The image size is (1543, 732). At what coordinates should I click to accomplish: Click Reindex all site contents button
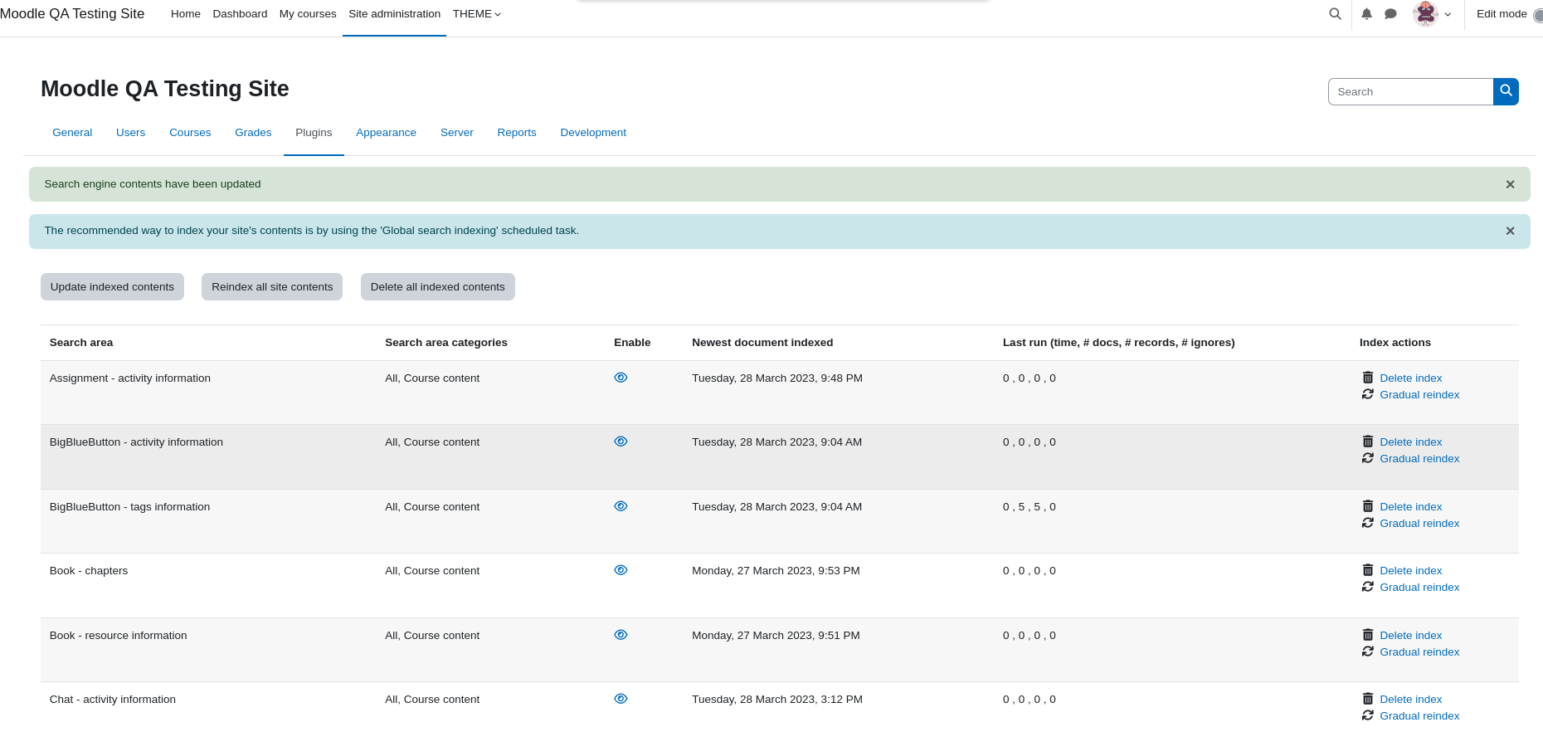(272, 287)
